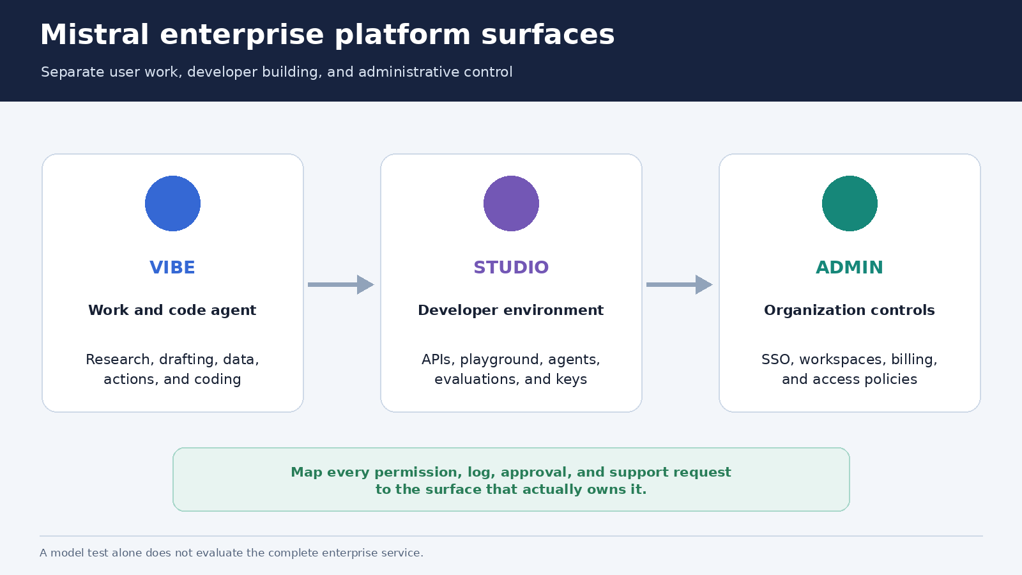Click 'Developer environment' subtitle

[511, 310]
